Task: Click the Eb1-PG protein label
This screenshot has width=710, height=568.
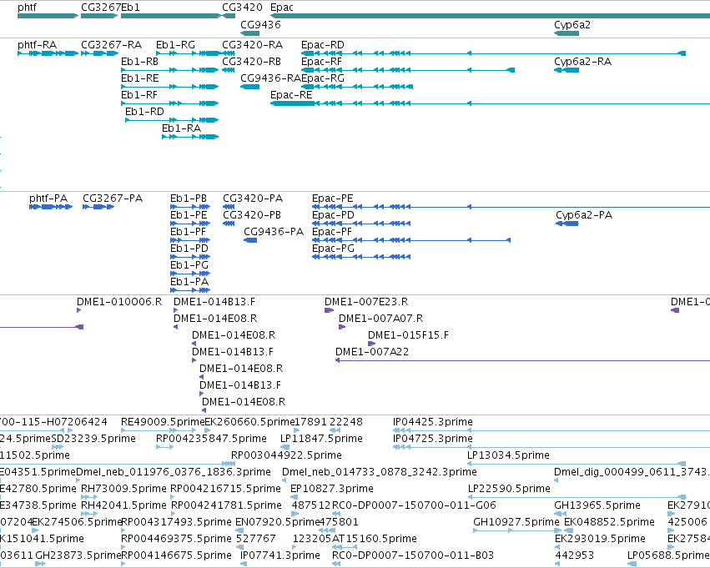Action: (x=189, y=265)
